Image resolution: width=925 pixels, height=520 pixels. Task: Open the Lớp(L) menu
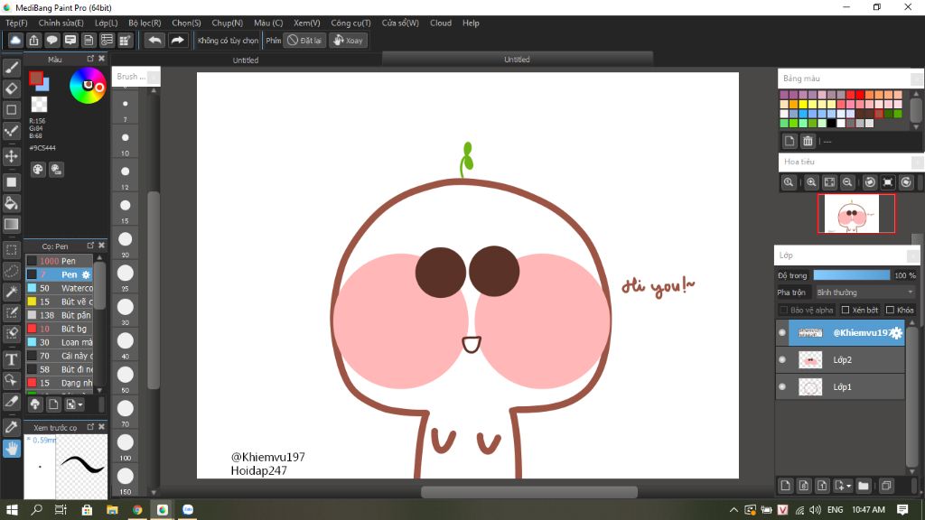[x=107, y=23]
